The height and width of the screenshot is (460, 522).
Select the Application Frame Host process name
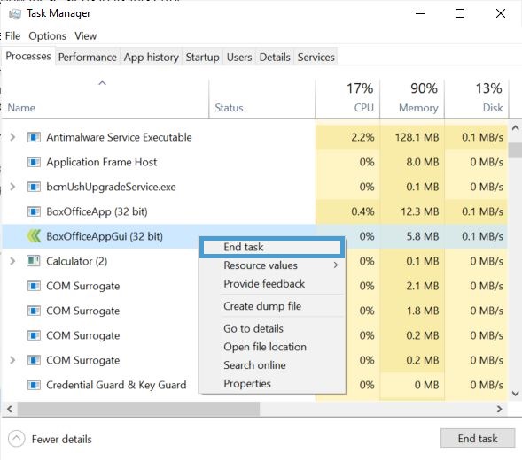[x=102, y=162]
